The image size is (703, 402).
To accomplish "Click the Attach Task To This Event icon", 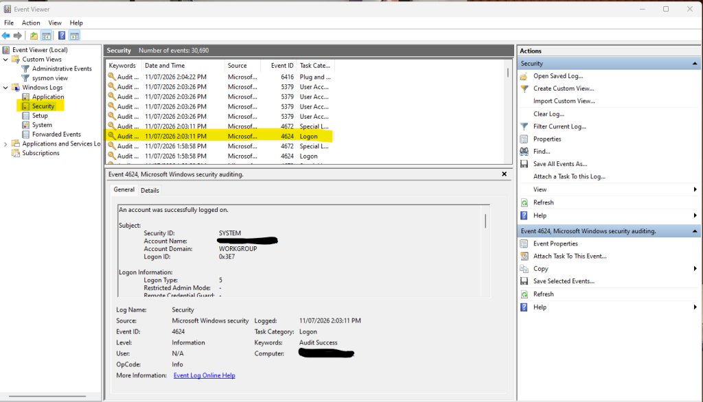I will (x=524, y=257).
